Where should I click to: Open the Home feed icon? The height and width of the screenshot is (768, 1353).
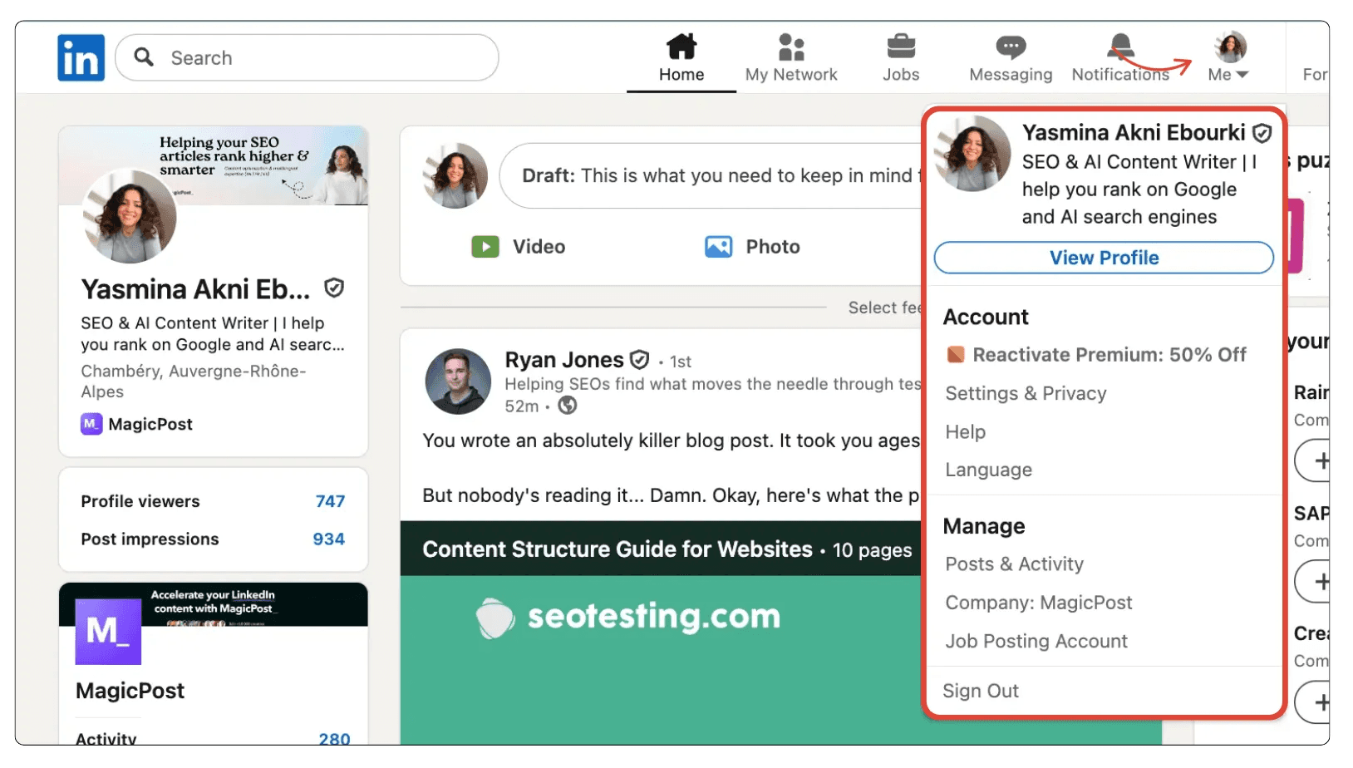(x=681, y=47)
